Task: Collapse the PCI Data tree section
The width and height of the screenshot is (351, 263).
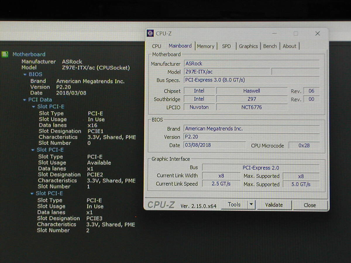Action: 25,100
